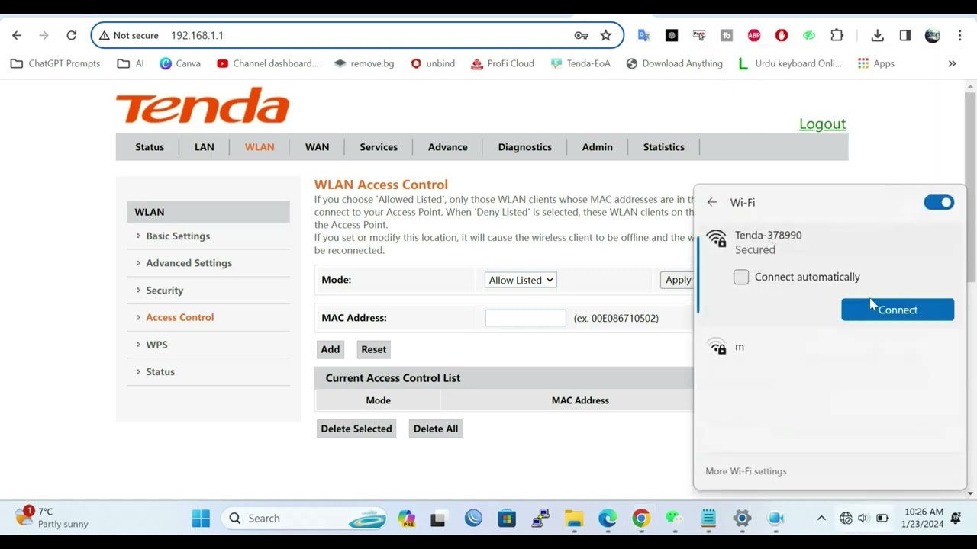Expand Advanced Settings in the WLAN sidebar
The height and width of the screenshot is (549, 977).
(189, 263)
